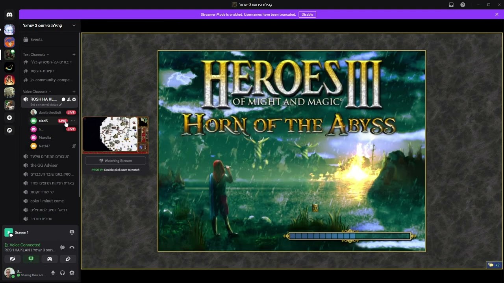This screenshot has height=283, width=504.
Task: Open the jo-community-compe... text channel
Action: pyautogui.click(x=50, y=80)
